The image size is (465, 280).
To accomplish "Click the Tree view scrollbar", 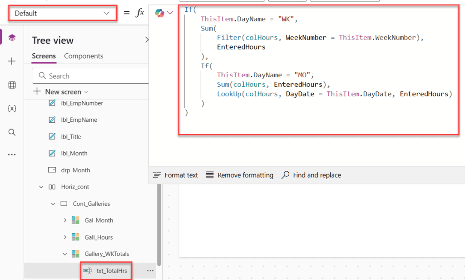I will pos(159,225).
